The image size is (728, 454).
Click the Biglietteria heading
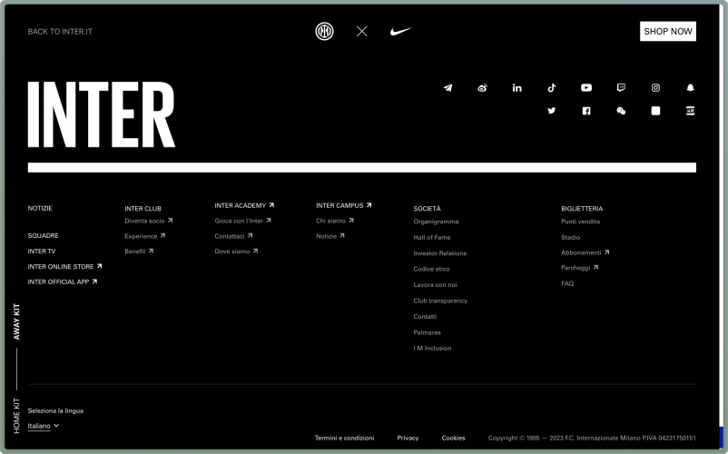(x=582, y=209)
